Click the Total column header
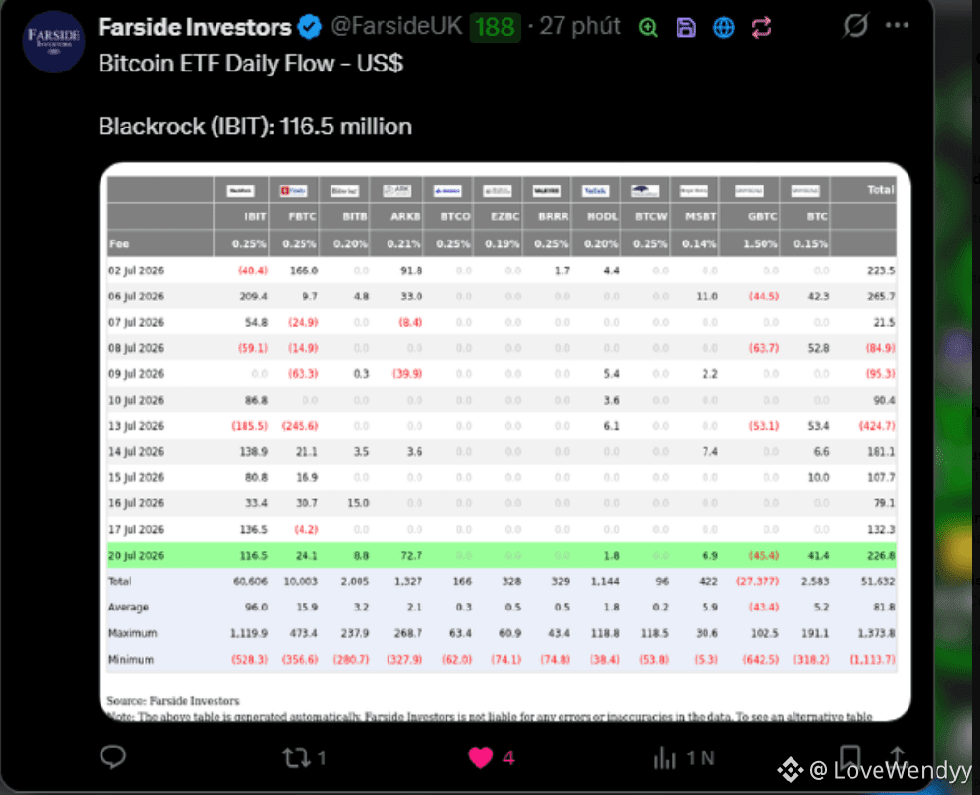 (x=880, y=190)
